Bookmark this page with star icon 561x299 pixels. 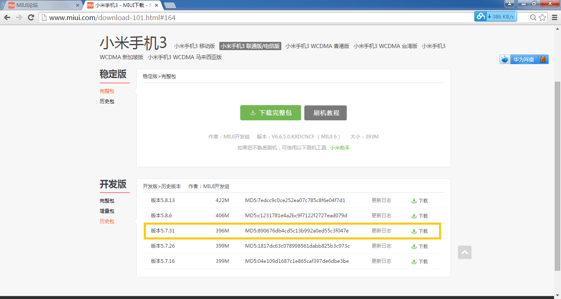point(543,17)
